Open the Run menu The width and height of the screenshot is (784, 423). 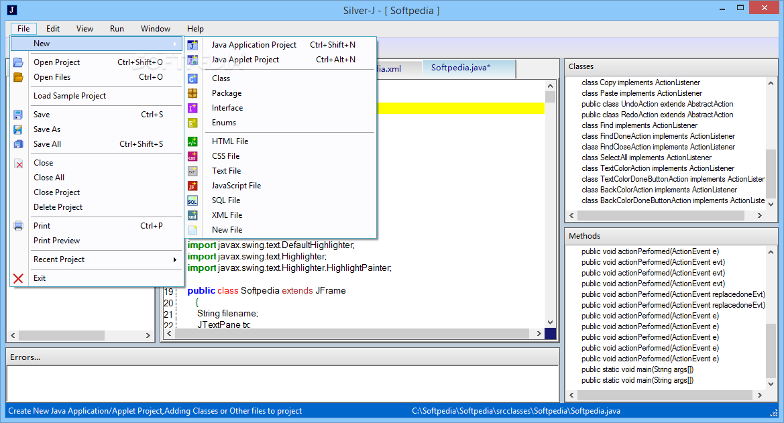tap(117, 29)
